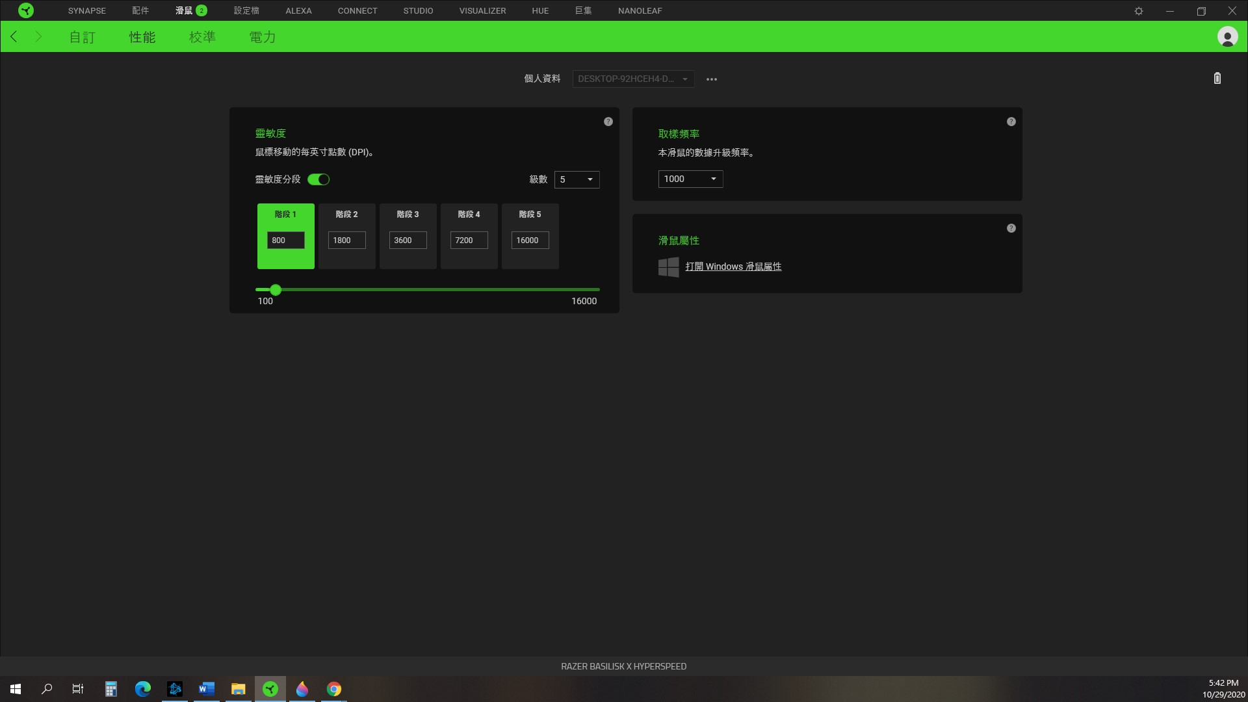Open the 配件 tab
Screen dimensions: 1248x702
coord(140,10)
